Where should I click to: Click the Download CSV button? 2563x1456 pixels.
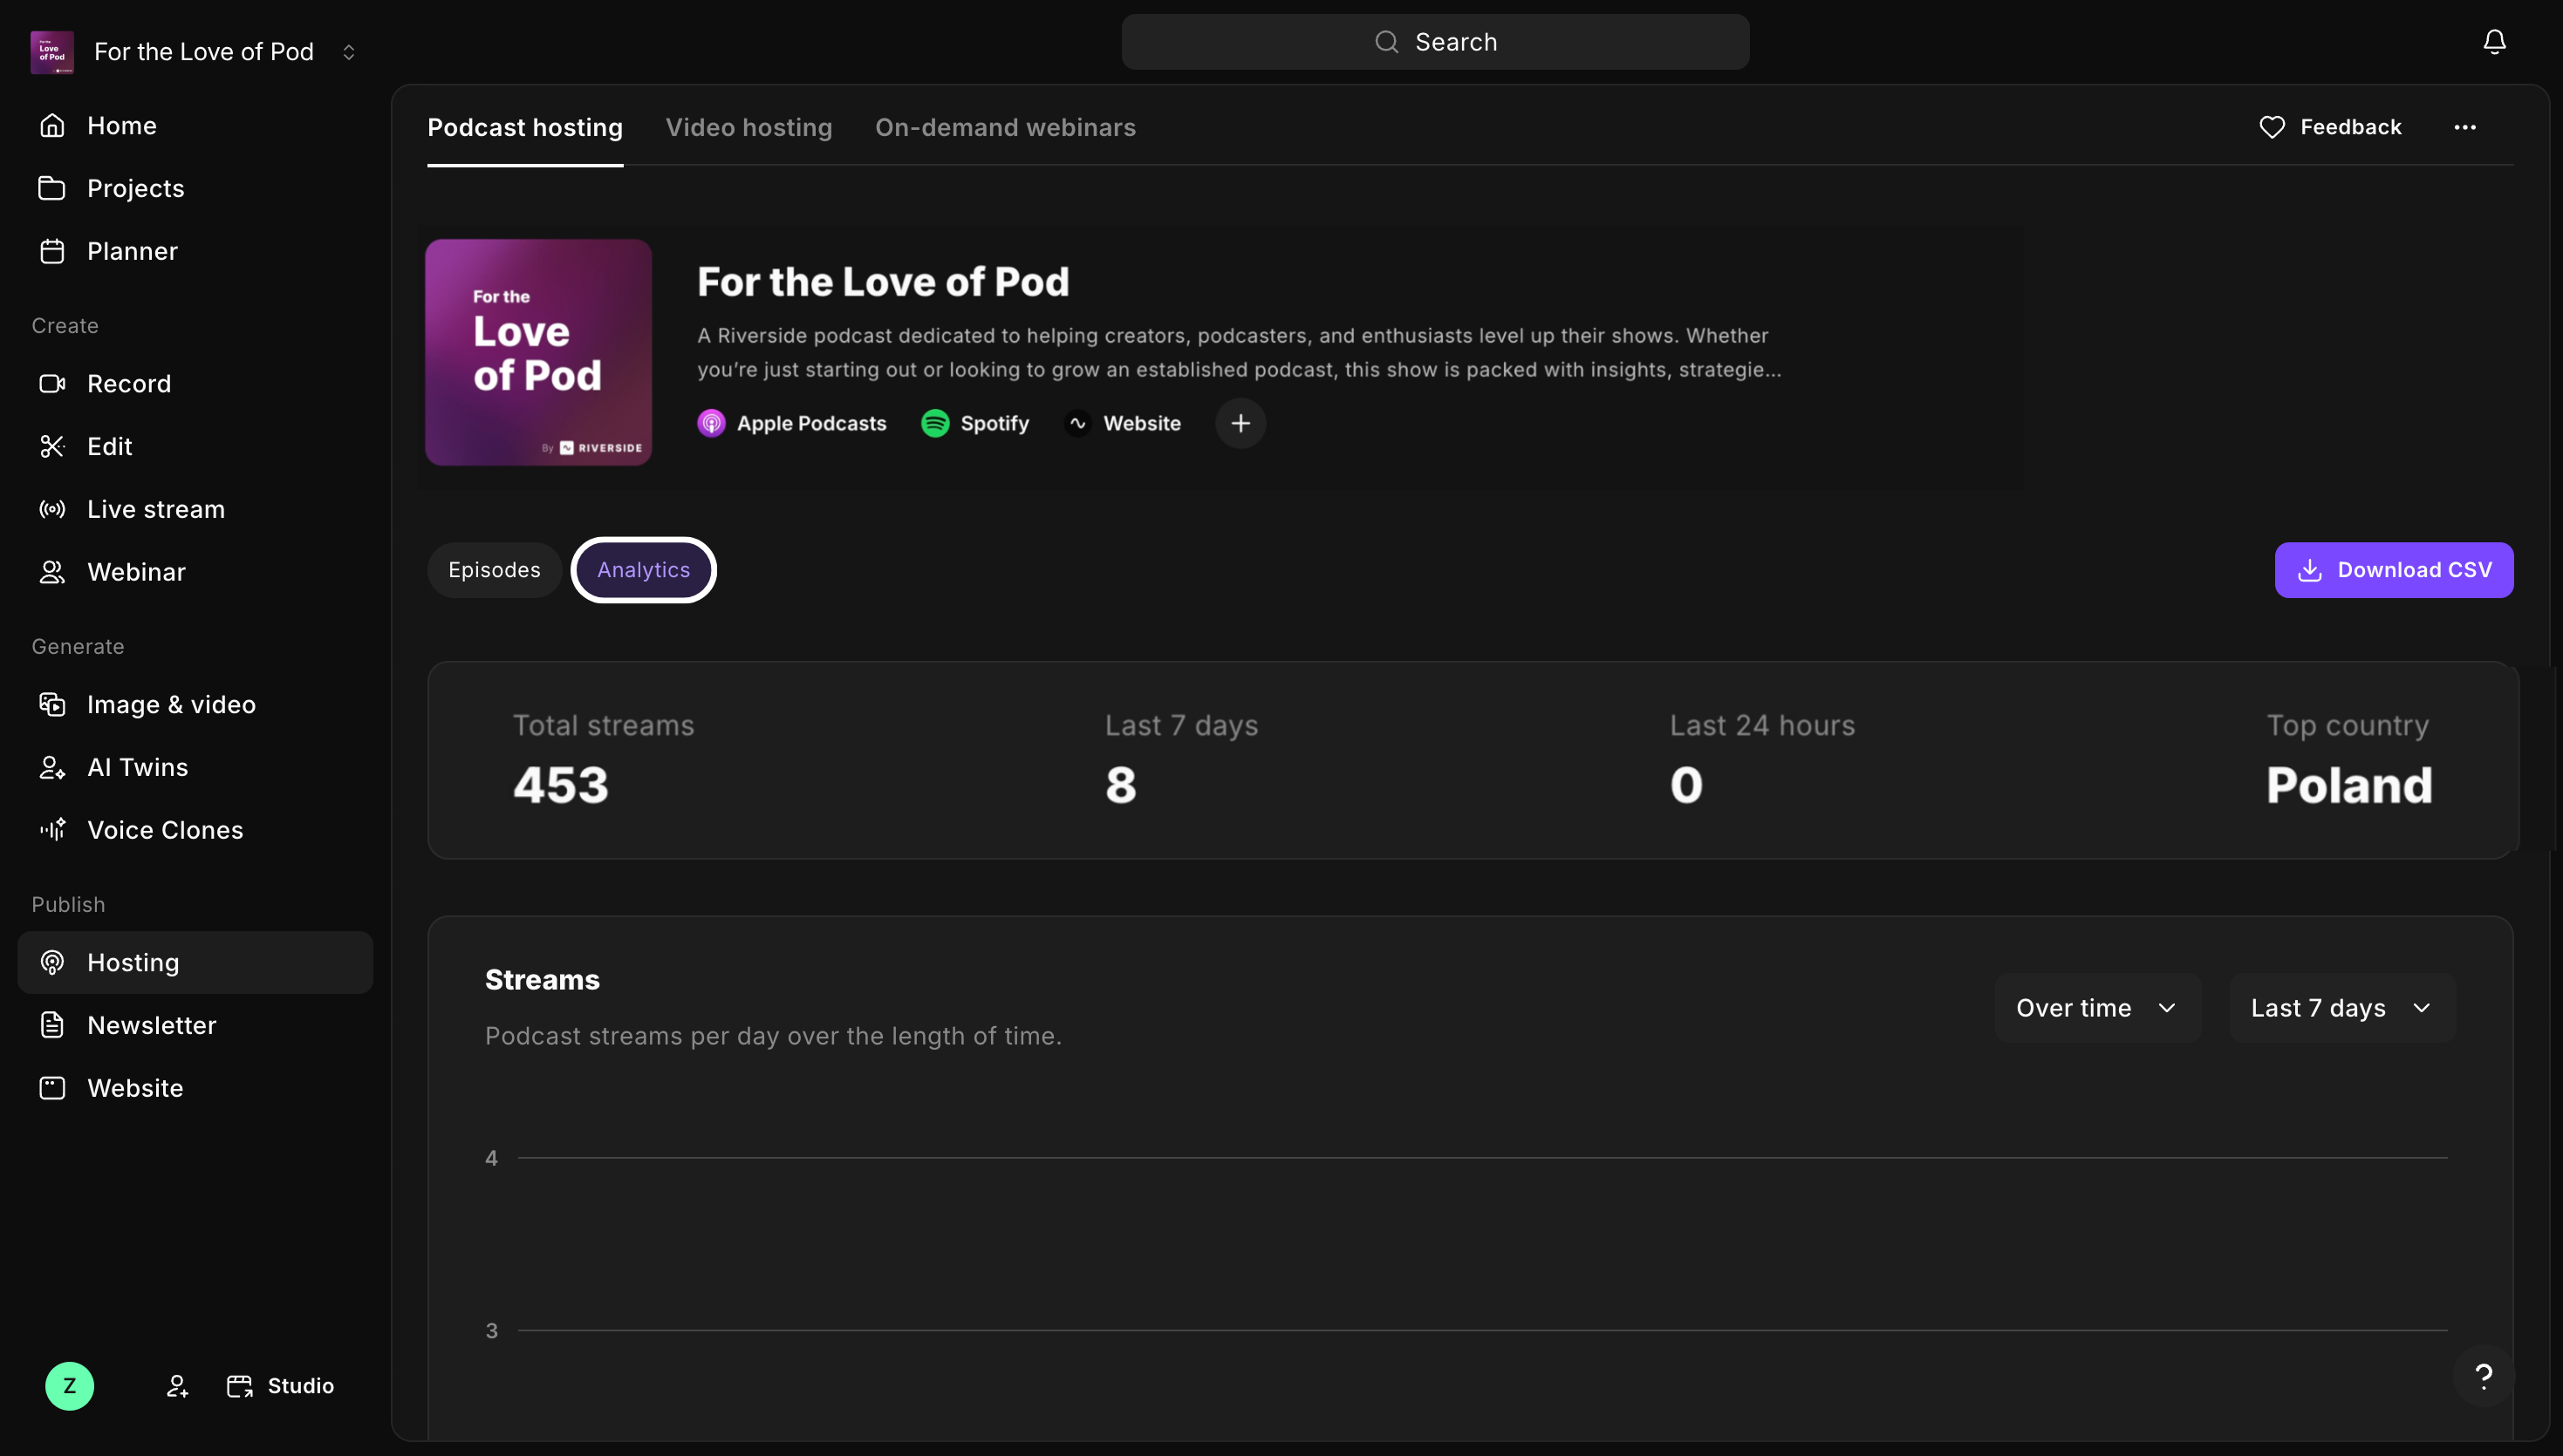pos(2394,570)
